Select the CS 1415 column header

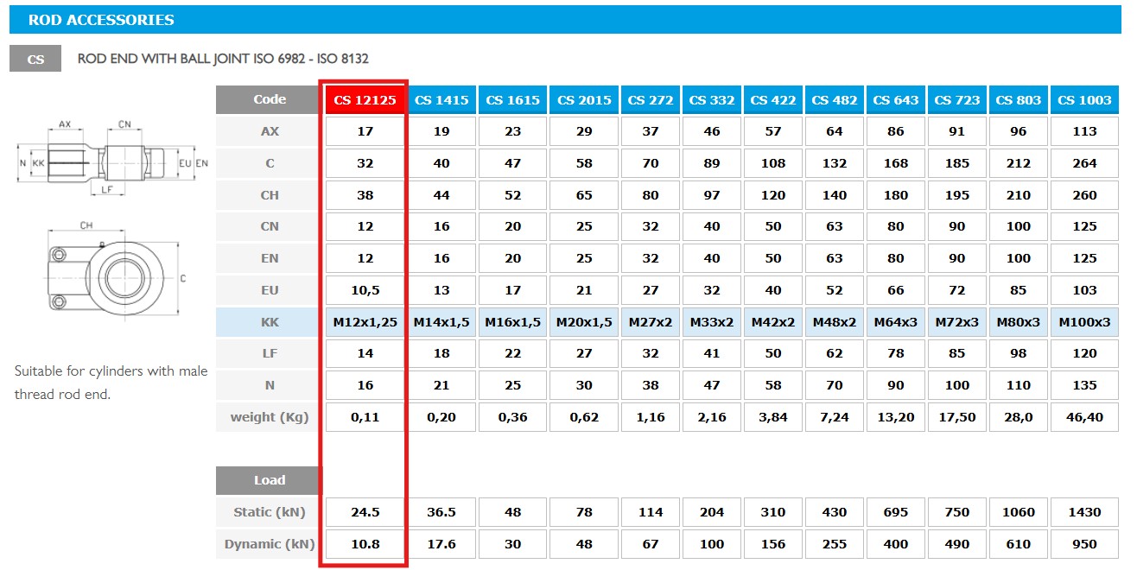click(441, 99)
